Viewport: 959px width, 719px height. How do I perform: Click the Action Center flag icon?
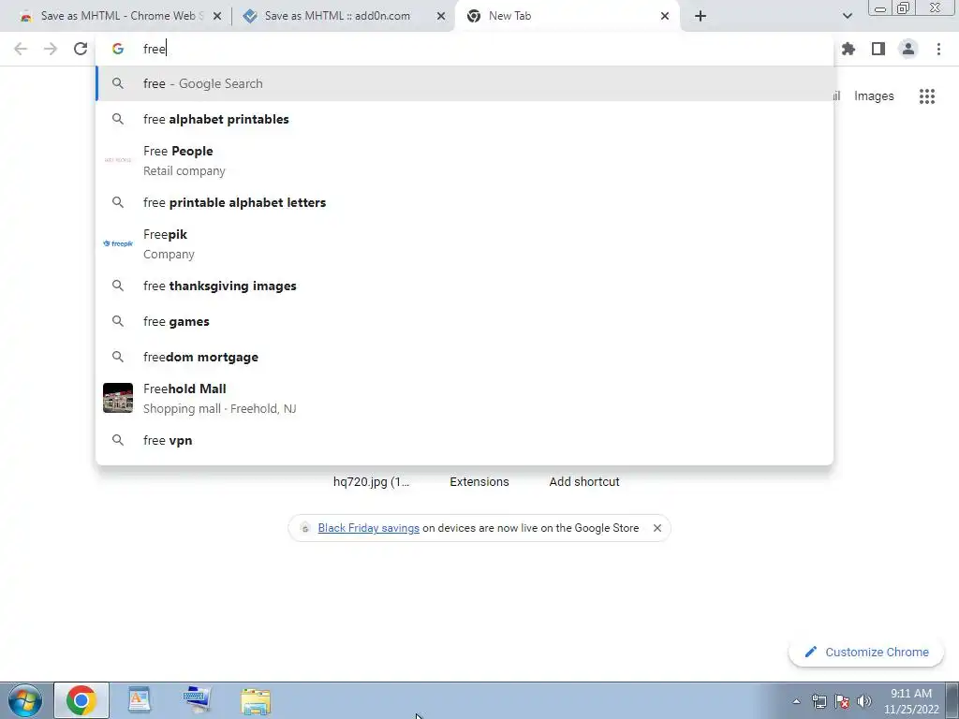(x=842, y=701)
